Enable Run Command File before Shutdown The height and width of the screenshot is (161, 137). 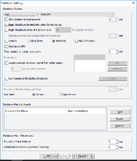6,79
